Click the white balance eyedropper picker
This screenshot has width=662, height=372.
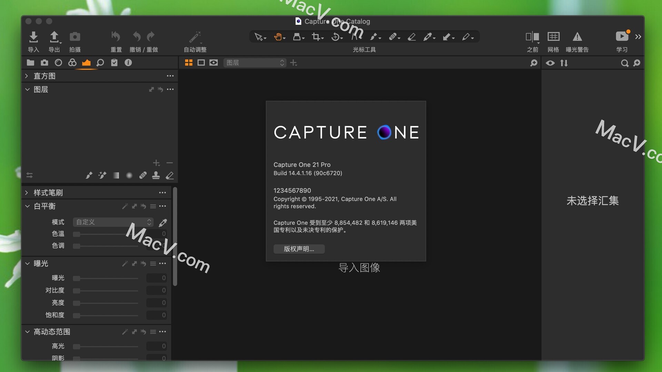tap(163, 223)
